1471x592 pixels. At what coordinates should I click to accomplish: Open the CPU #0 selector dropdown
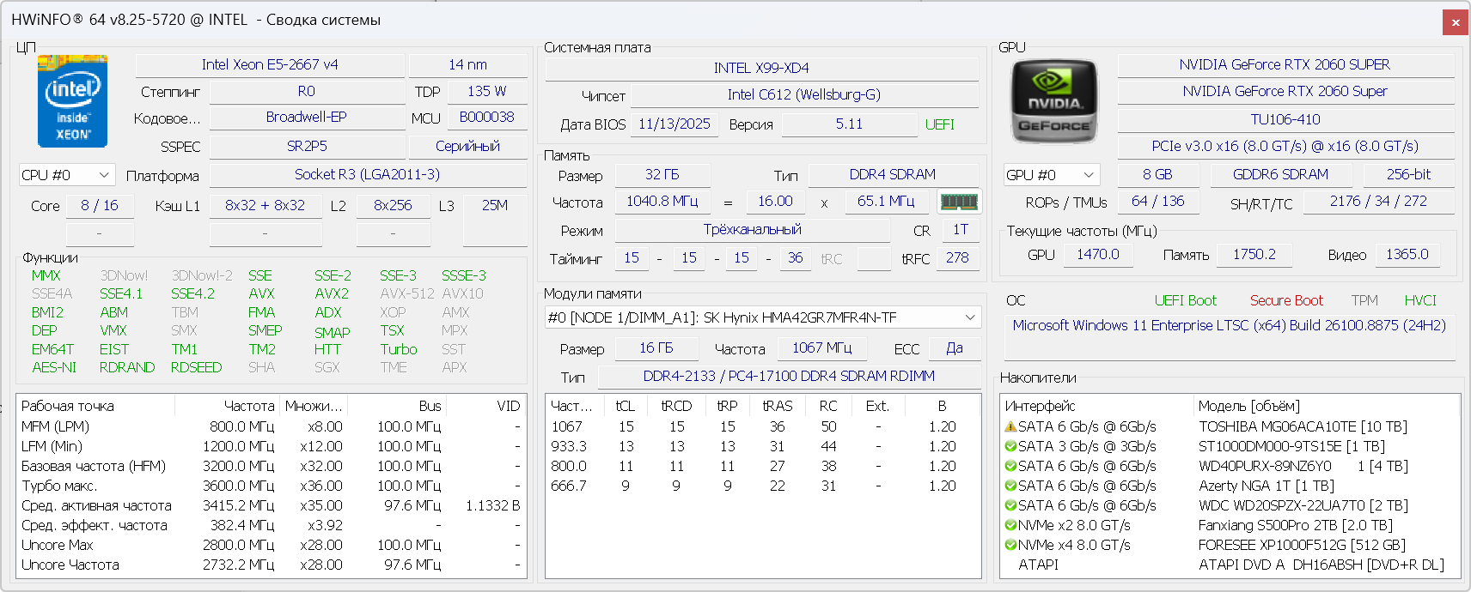[66, 175]
